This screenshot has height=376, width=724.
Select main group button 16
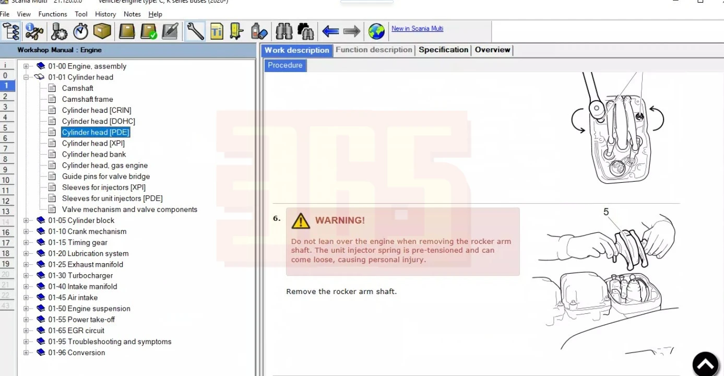(x=6, y=232)
